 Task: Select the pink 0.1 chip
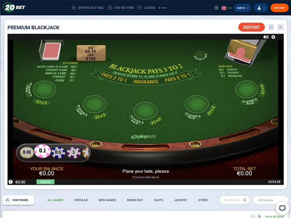pos(42,151)
